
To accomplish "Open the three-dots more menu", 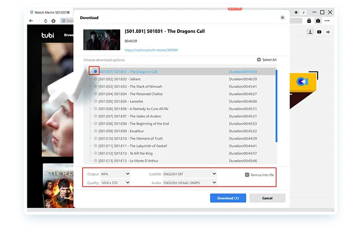I will pyautogui.click(x=327, y=21).
